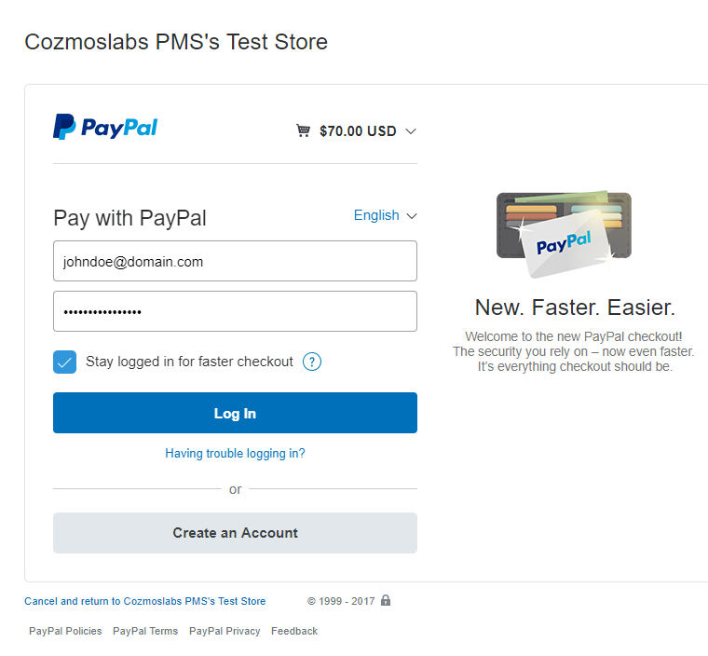
Task: Focus the email field with johndoe@domain.com
Action: click(235, 261)
